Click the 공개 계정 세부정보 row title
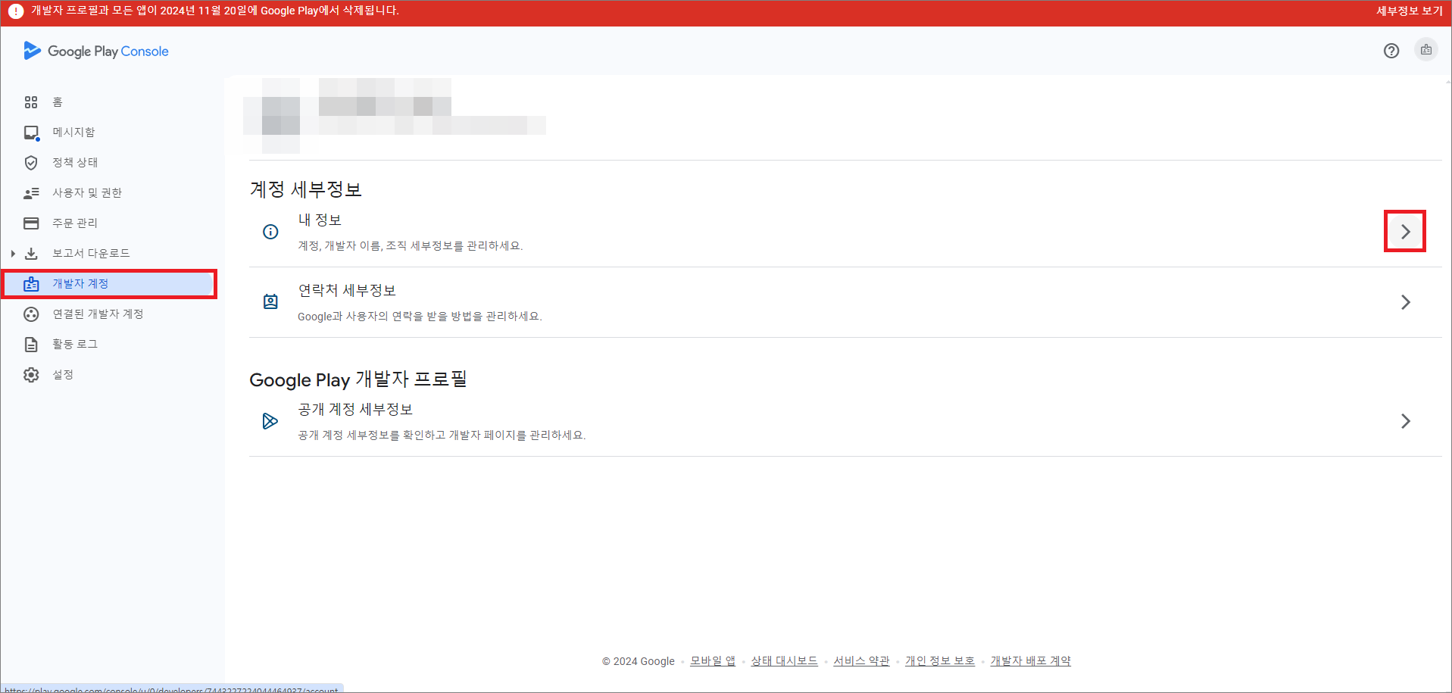The width and height of the screenshot is (1452, 693). point(355,410)
